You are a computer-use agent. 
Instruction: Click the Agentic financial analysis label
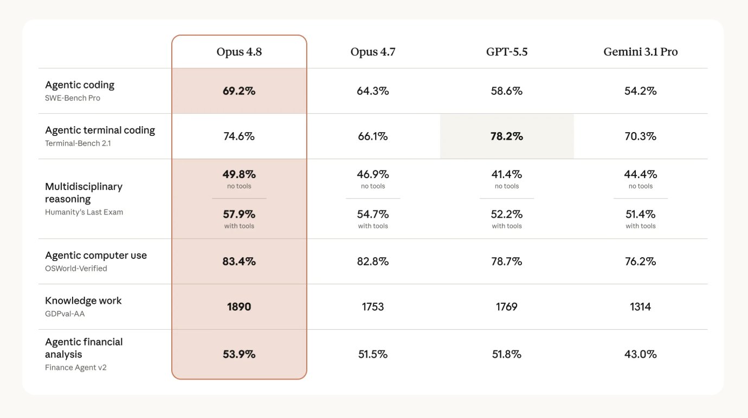[84, 348]
